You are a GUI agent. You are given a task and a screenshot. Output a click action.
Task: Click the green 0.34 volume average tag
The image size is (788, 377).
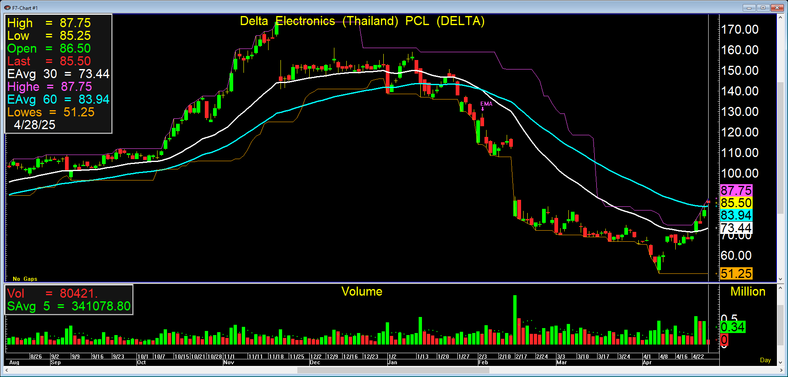732,327
